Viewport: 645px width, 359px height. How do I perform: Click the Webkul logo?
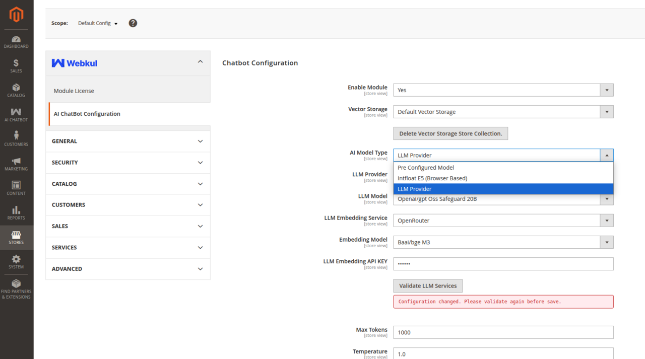pos(75,63)
